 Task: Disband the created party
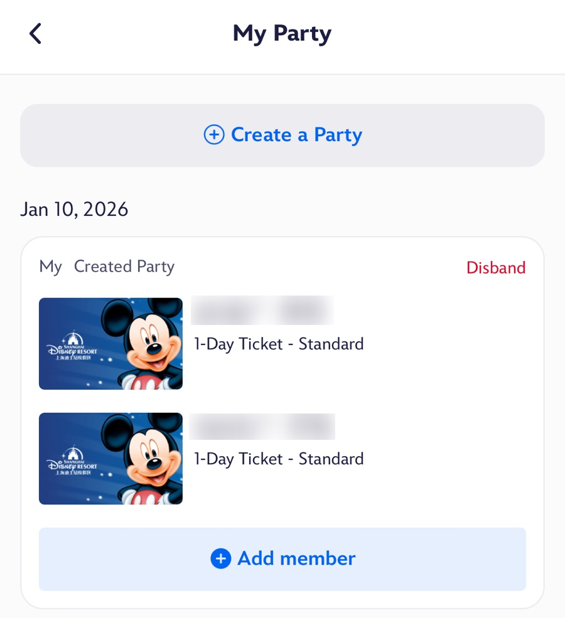(495, 268)
